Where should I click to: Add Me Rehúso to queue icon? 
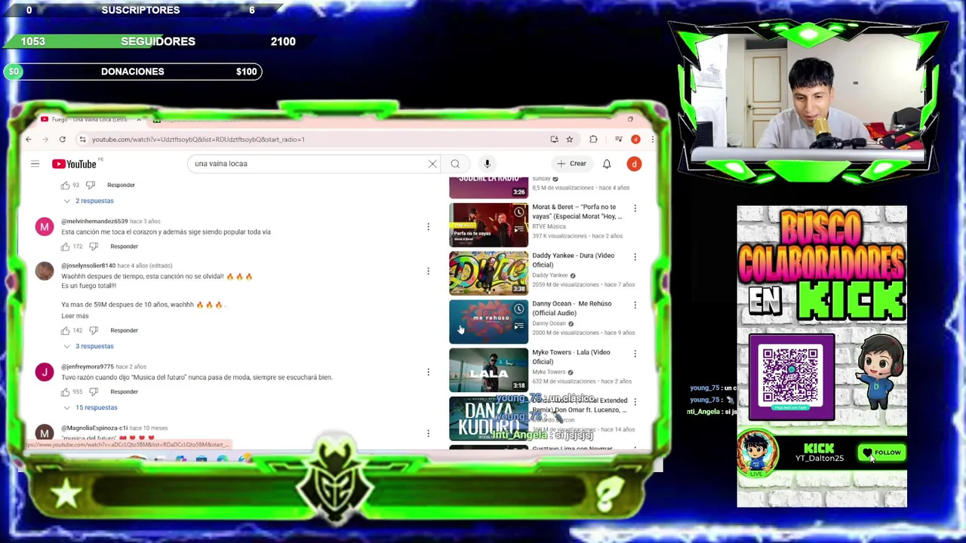[518, 326]
